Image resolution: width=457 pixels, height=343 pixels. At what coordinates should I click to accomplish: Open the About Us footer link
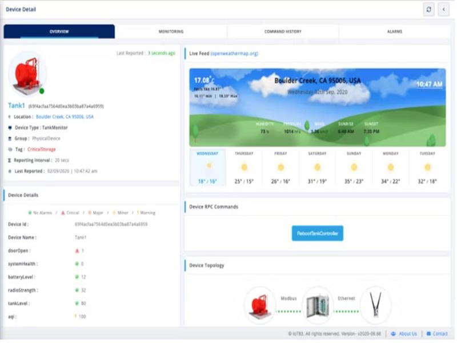[x=407, y=333]
